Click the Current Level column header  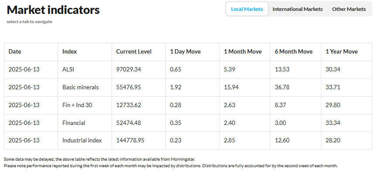pos(139,52)
